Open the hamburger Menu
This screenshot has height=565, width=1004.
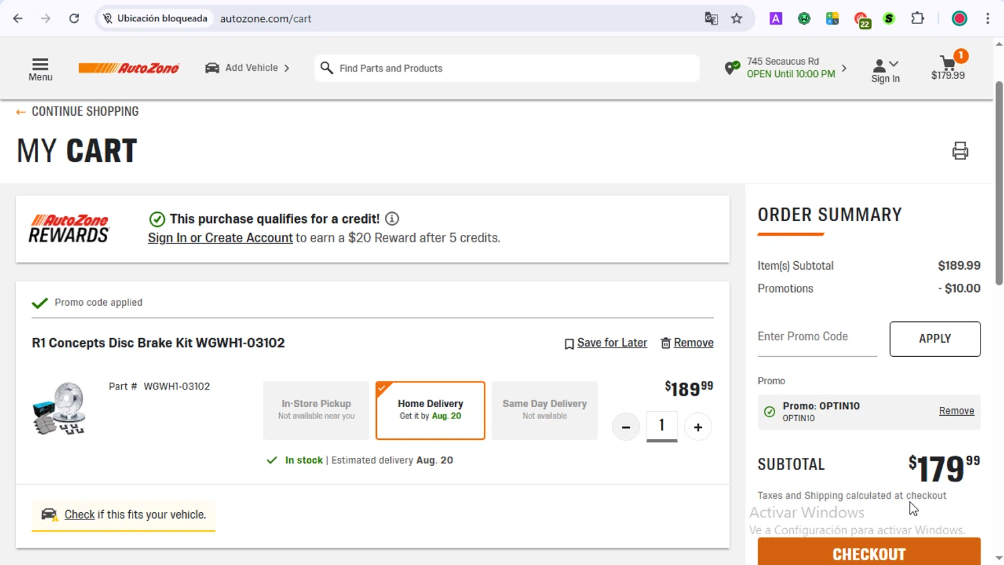click(x=40, y=70)
